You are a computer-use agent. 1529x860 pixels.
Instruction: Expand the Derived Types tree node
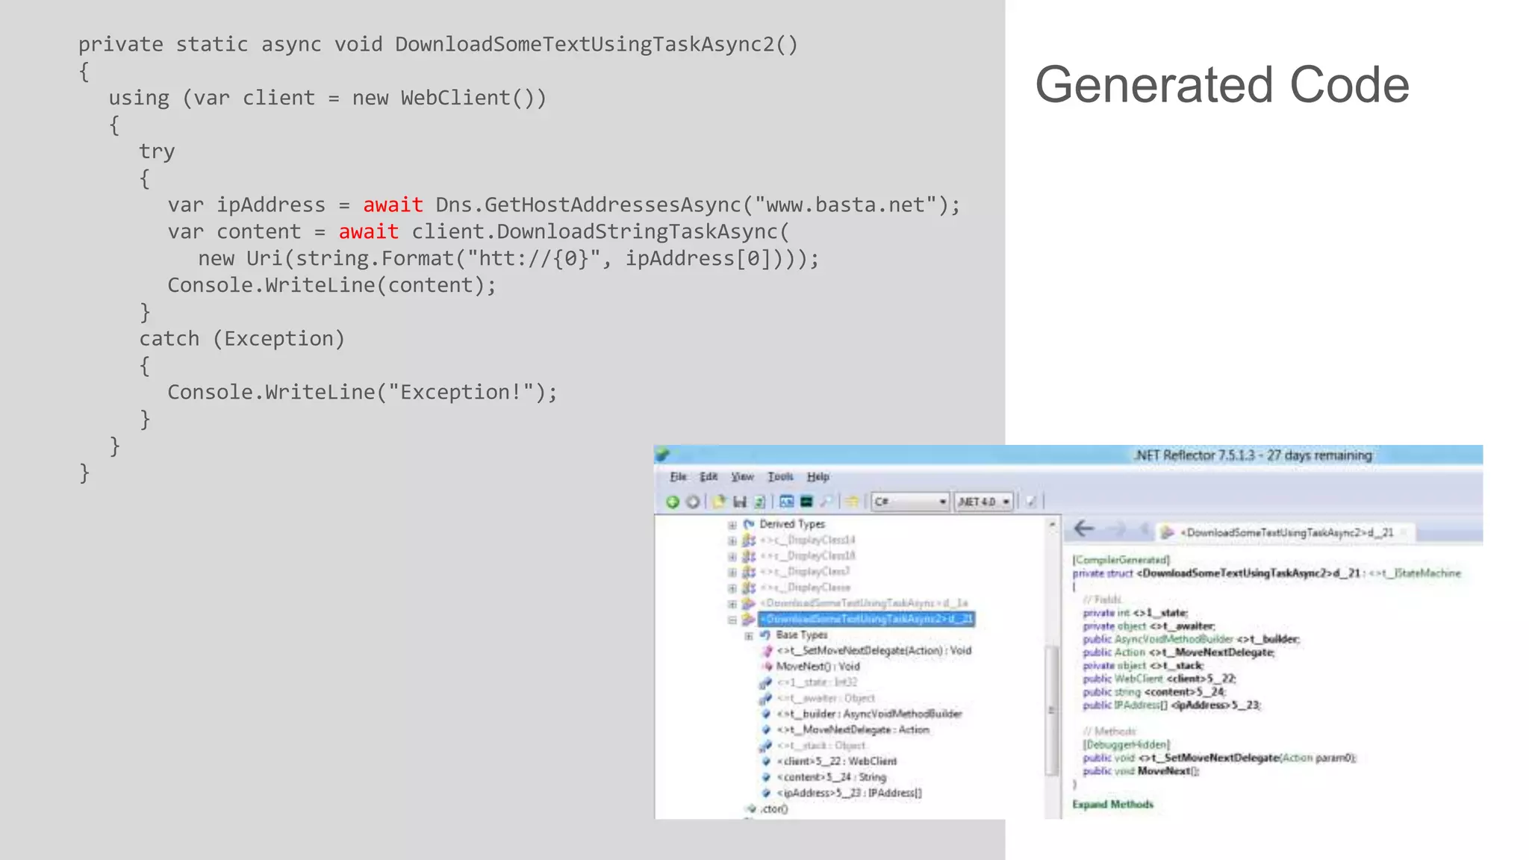click(x=732, y=525)
